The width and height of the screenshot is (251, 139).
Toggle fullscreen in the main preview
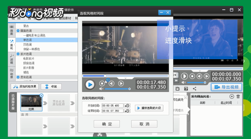click(x=242, y=61)
